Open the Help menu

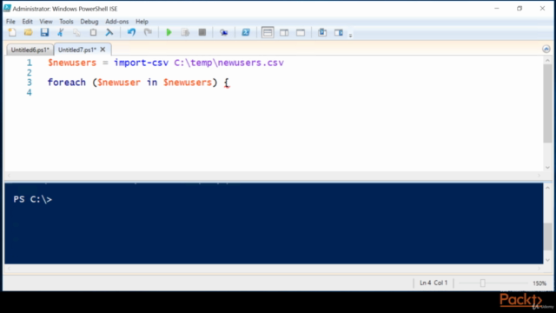tap(142, 21)
